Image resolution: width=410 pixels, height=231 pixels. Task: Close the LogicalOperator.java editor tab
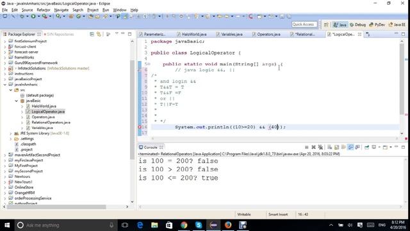tap(359, 34)
